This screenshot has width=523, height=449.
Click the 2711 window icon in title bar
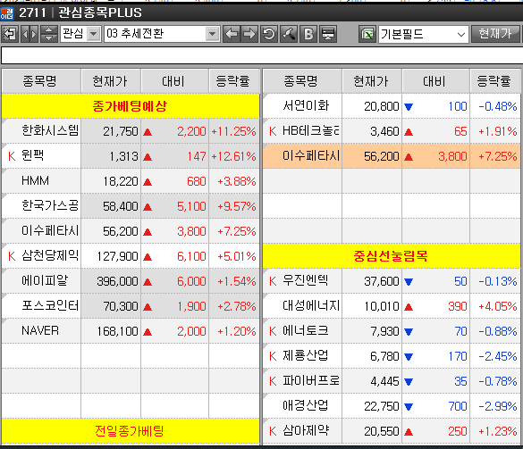6,13
